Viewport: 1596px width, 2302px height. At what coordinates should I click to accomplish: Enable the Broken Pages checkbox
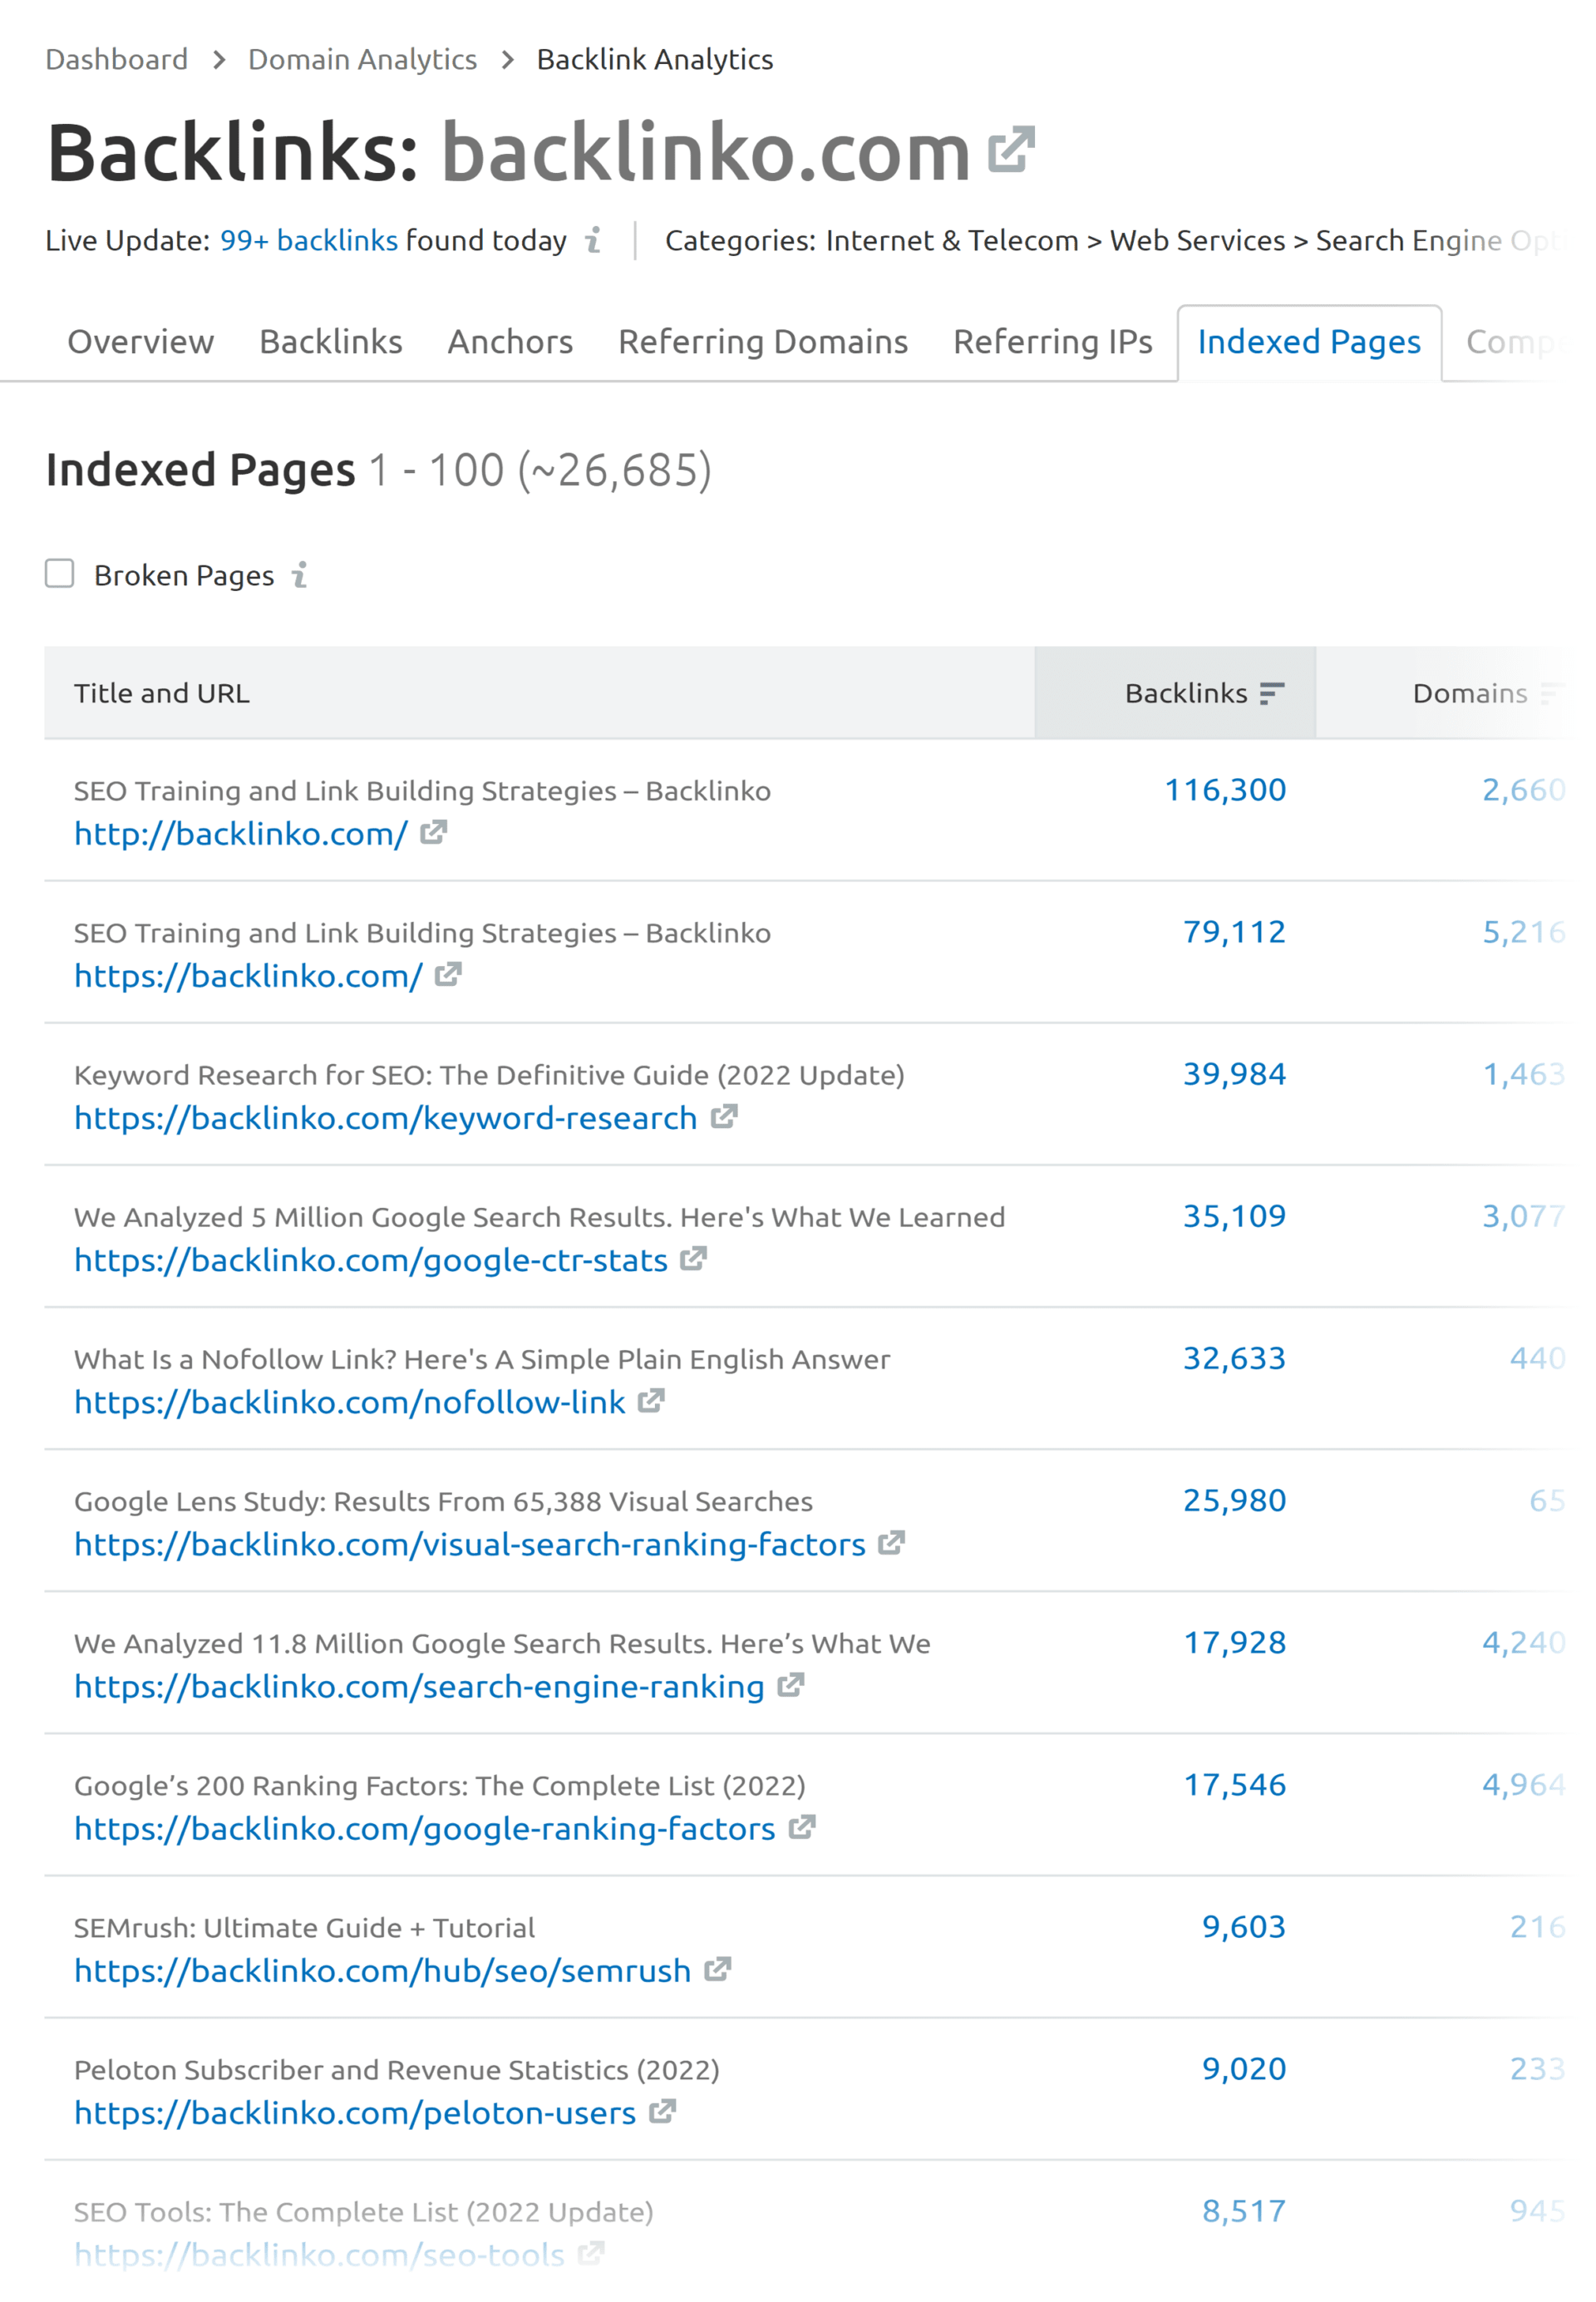(x=60, y=573)
